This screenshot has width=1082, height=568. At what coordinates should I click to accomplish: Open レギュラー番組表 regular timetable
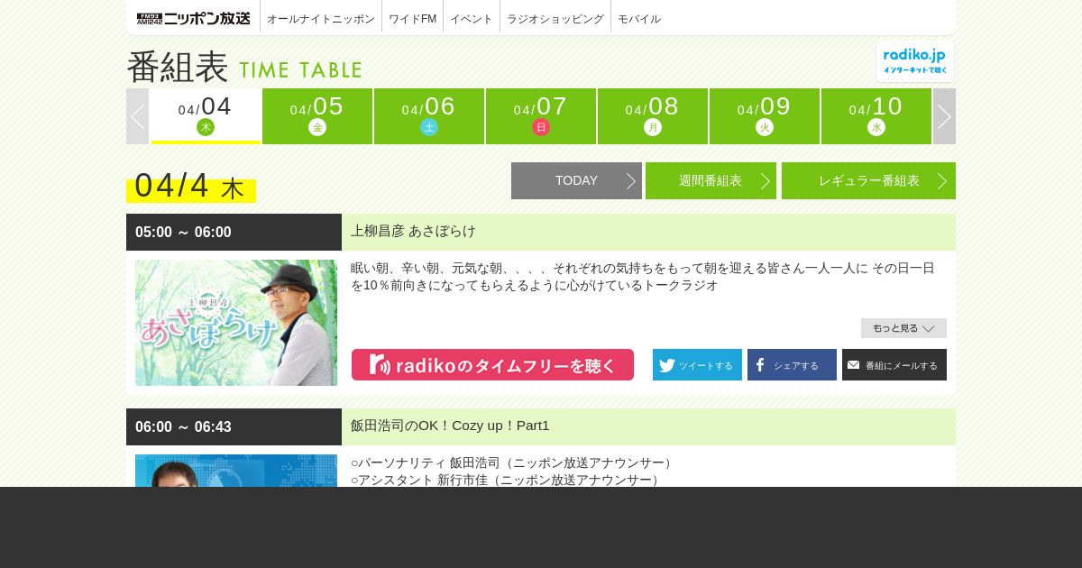click(868, 180)
